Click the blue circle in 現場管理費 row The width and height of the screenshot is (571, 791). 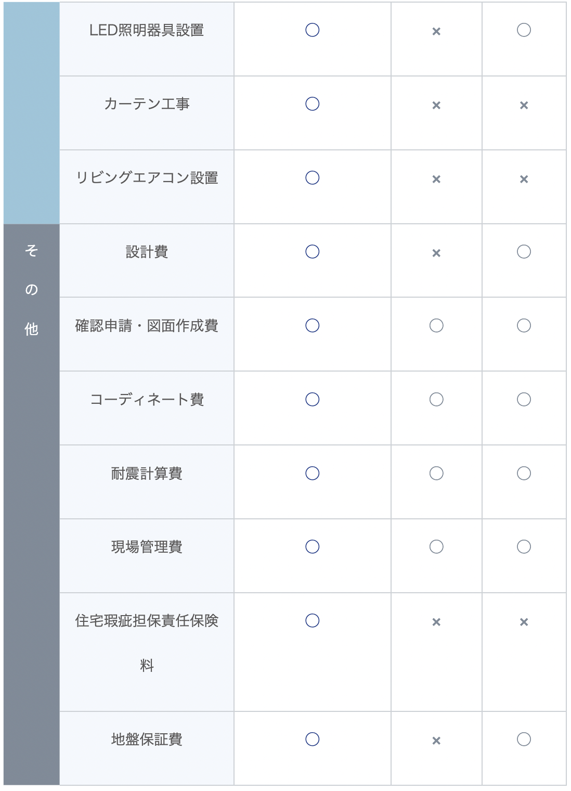click(x=312, y=547)
